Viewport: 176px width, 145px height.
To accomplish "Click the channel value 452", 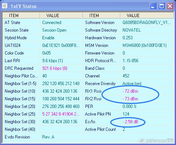I will [126, 76].
